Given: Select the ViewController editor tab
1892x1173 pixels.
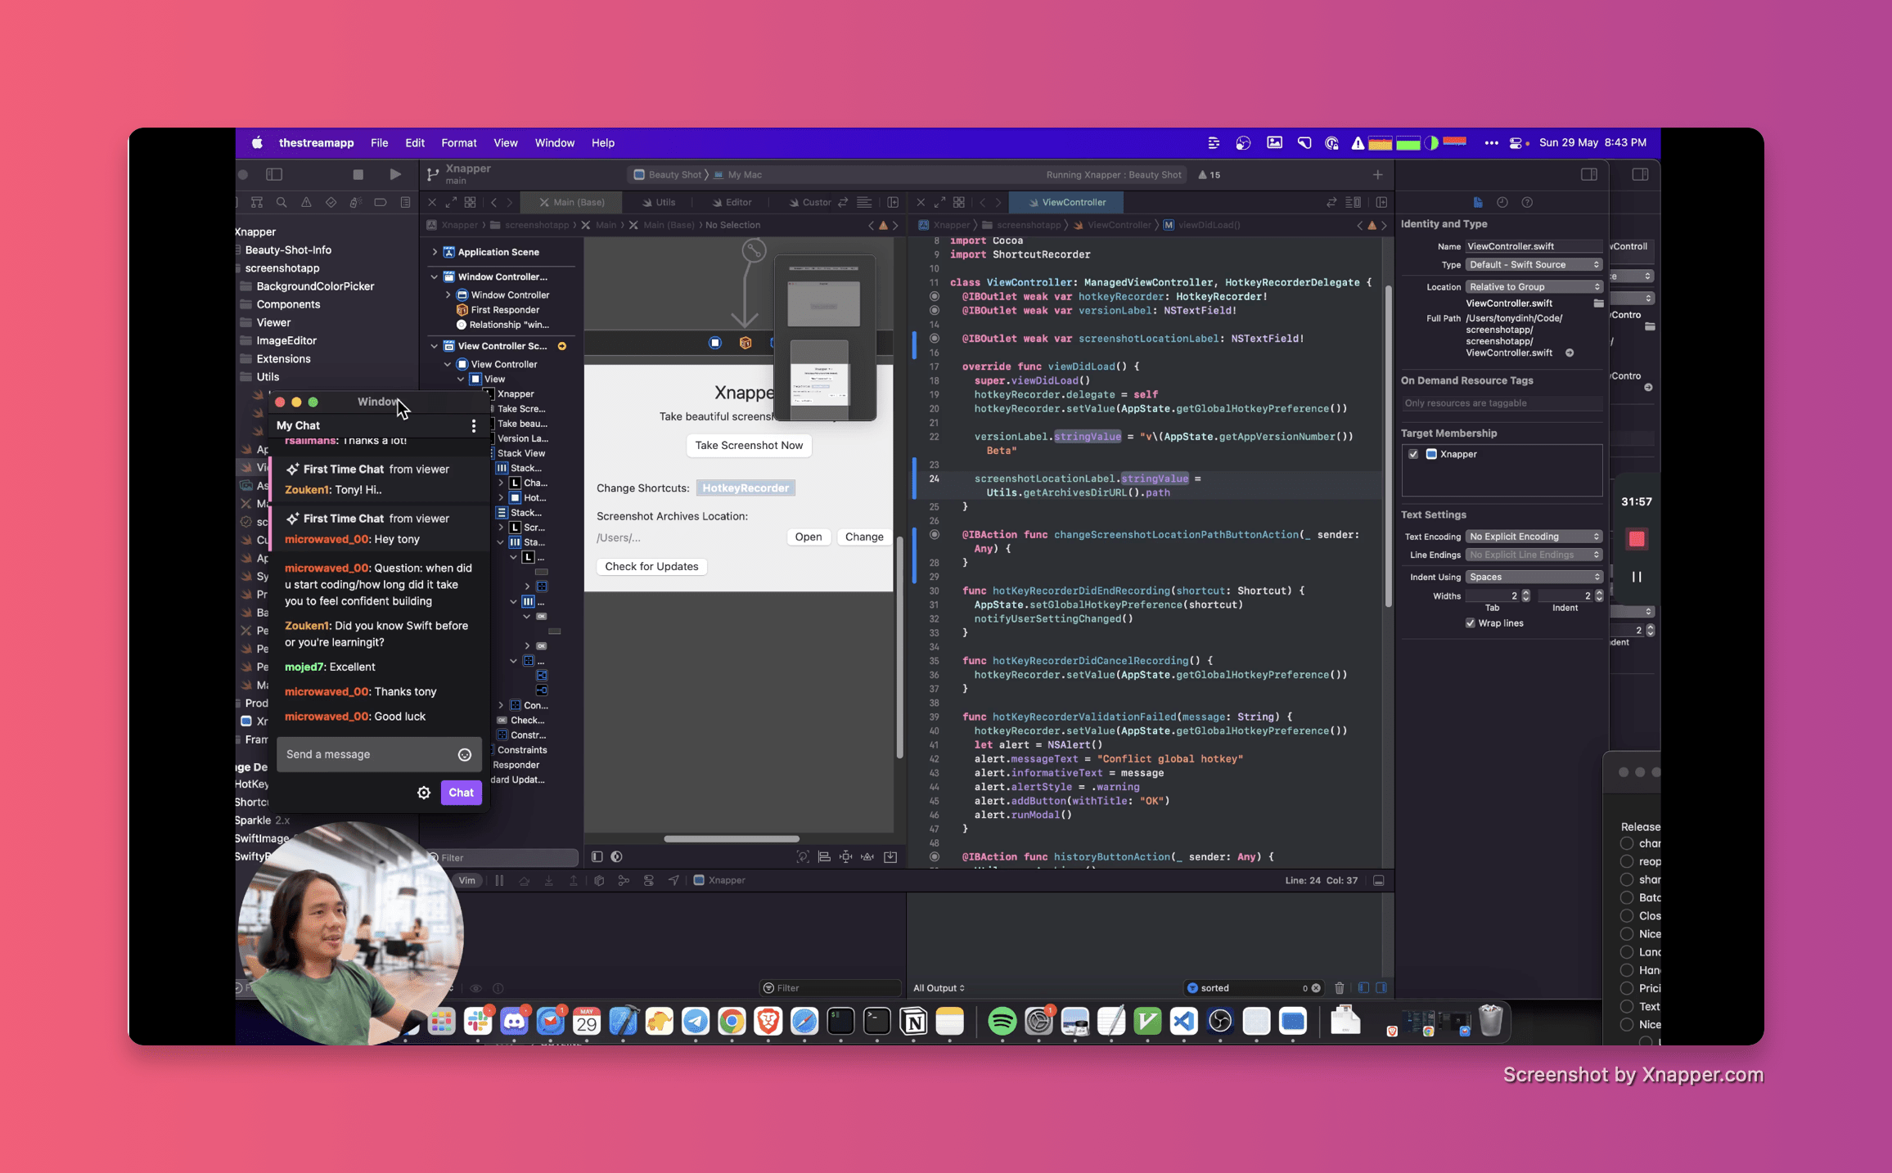Looking at the screenshot, I should [x=1066, y=202].
